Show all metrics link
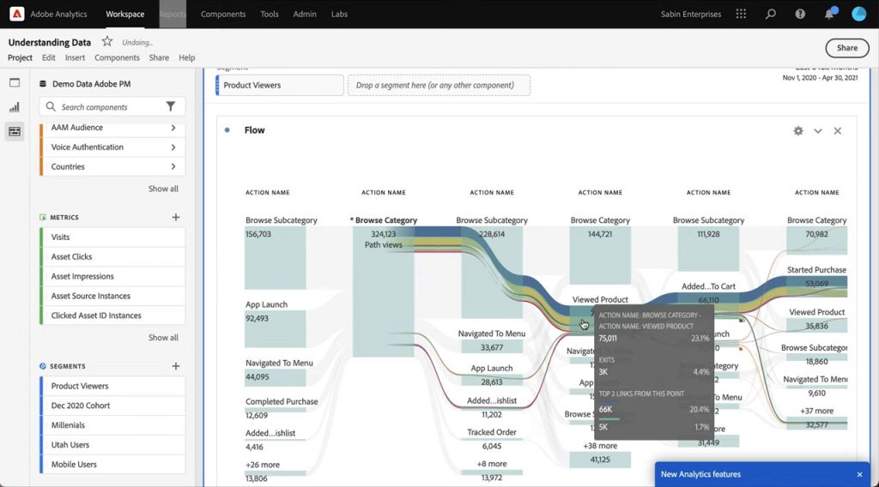879x487 pixels. (x=163, y=338)
